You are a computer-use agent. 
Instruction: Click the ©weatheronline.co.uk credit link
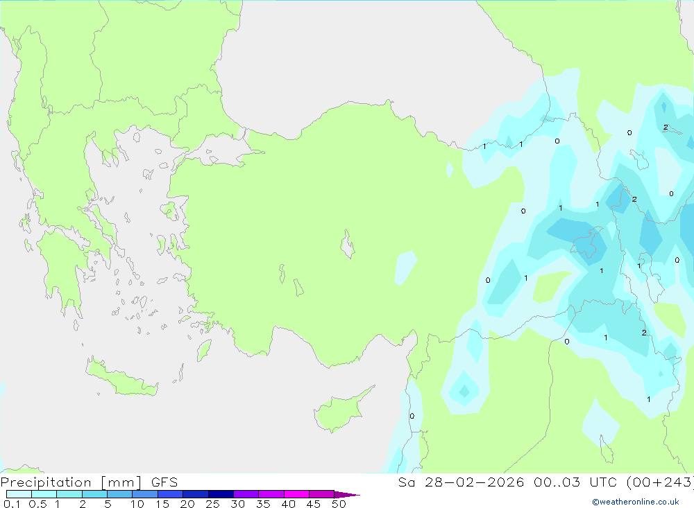click(636, 502)
